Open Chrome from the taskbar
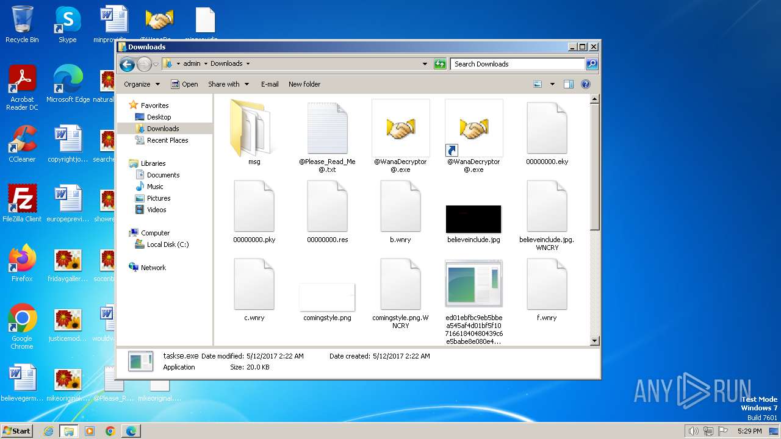Screen dimensions: 781x439 [110, 431]
